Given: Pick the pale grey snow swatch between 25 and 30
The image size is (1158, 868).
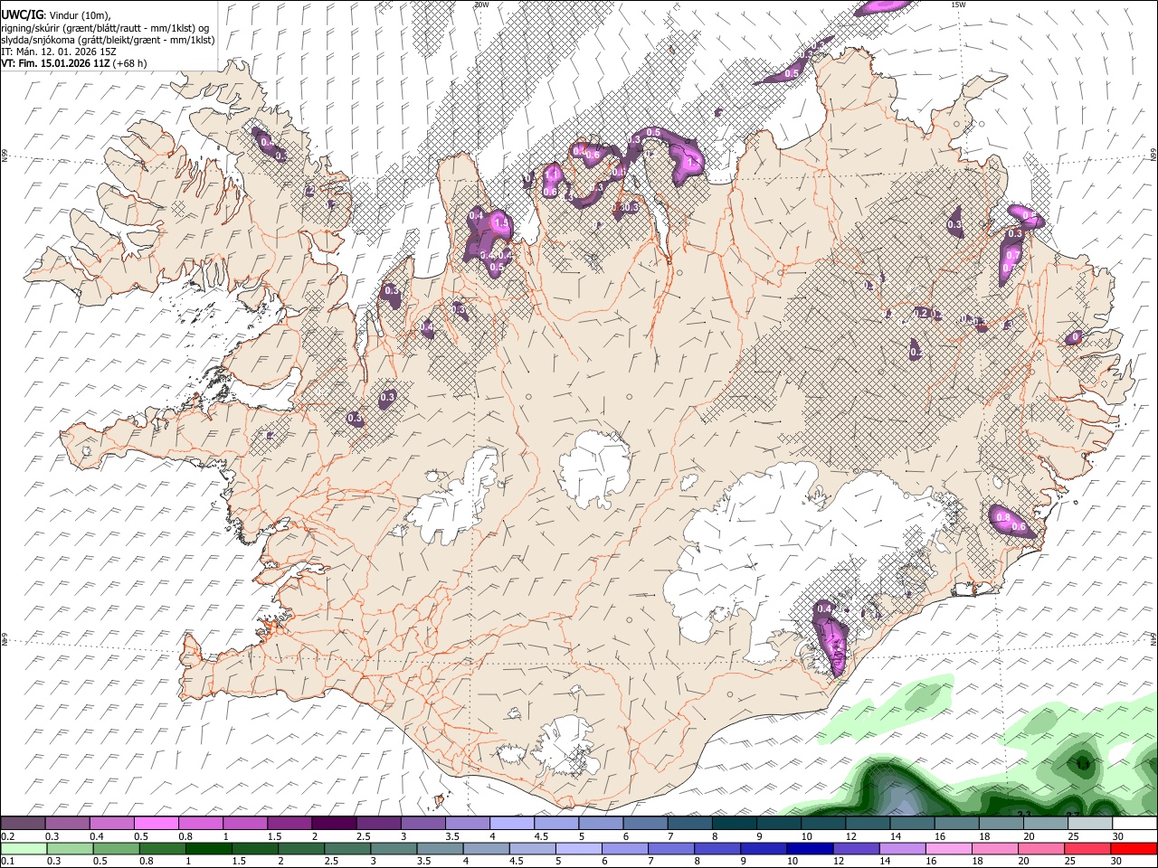Looking at the screenshot, I should pos(1089,823).
